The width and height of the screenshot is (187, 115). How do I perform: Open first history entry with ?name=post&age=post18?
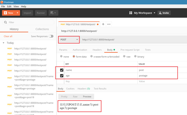point(34,96)
